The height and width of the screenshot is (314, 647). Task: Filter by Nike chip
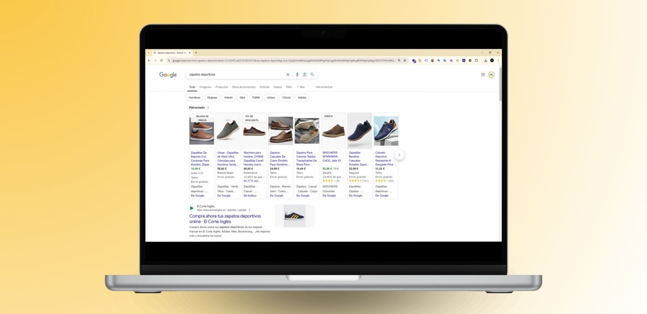tap(242, 97)
